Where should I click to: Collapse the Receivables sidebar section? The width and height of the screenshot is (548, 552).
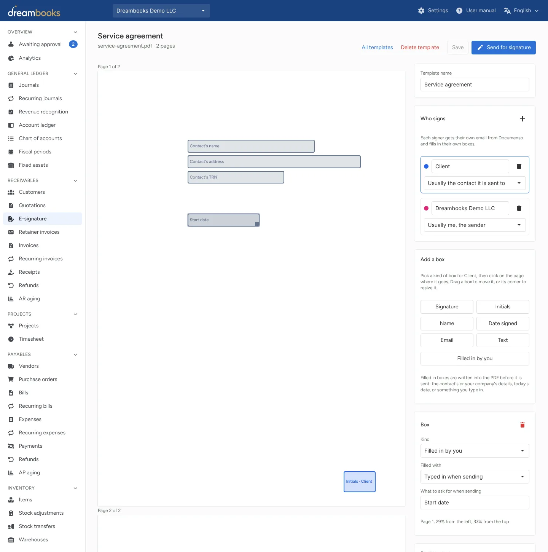[75, 180]
